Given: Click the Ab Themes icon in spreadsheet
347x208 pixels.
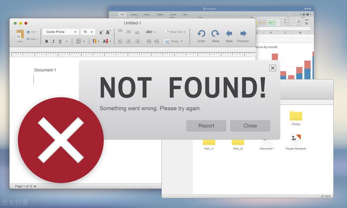Looking at the screenshot, I should pos(299,21).
